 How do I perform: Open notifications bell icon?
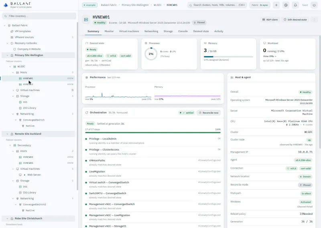295,5
